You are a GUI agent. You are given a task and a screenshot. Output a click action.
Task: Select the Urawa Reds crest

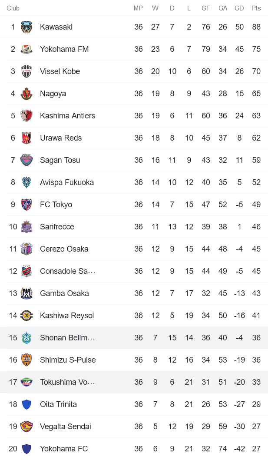coord(27,138)
